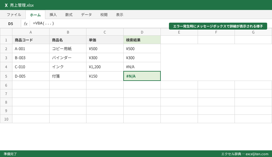Click the name box showing D5
This screenshot has height=157, width=272.
click(x=11, y=24)
